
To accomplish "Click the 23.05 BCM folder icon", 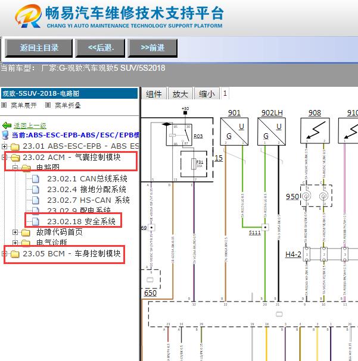I will pyautogui.click(x=15, y=254).
